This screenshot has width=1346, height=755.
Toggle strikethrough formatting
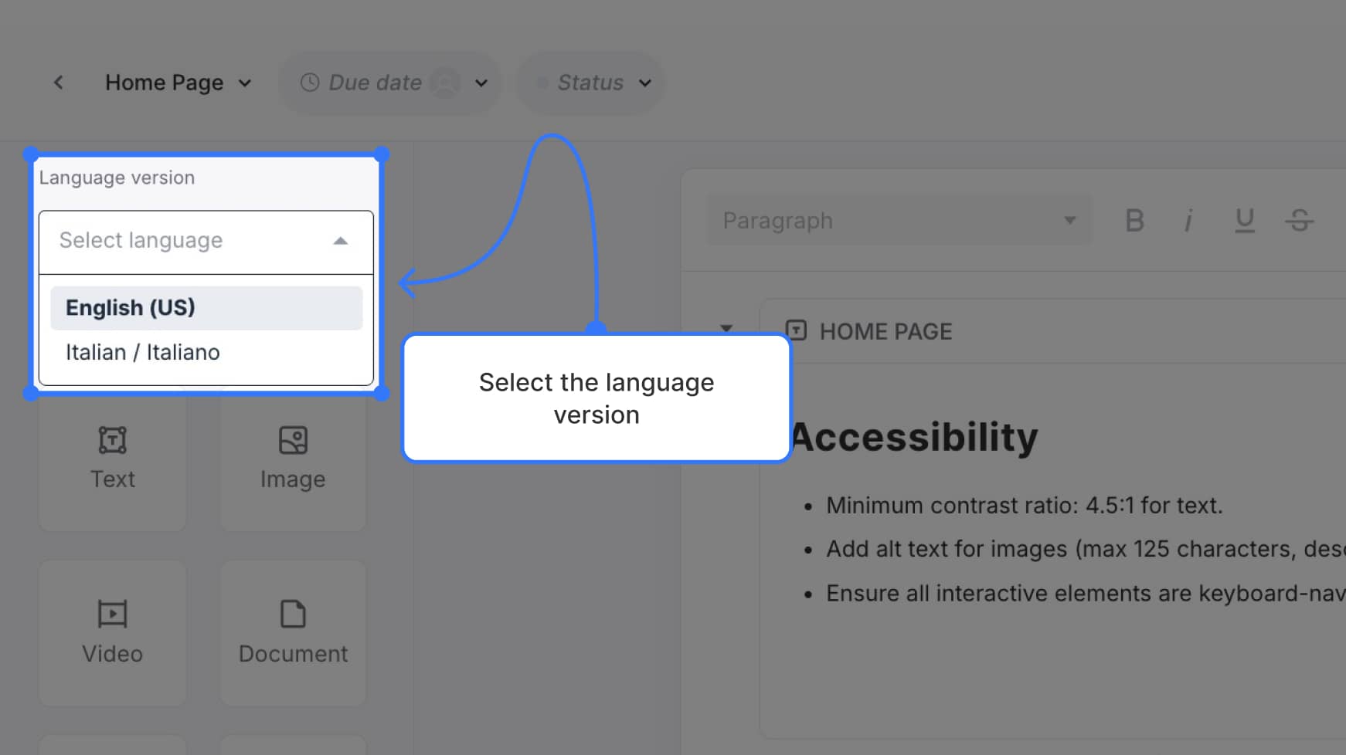(1300, 221)
